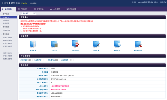This screenshot has height=100, width=167.
Task: Open the 内容回收站 folder icon
Action: (x=75, y=44)
